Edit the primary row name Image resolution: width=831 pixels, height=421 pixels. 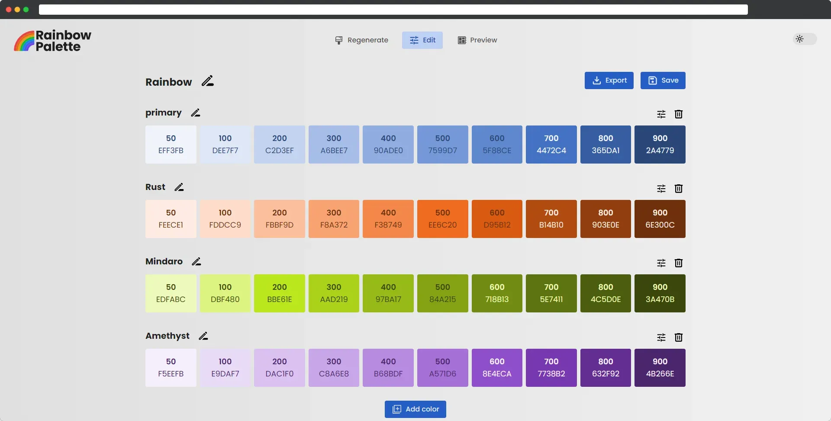[x=196, y=112]
